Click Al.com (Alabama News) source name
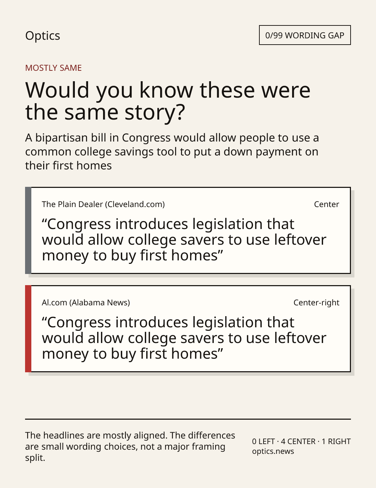376x488 pixels. pos(86,303)
